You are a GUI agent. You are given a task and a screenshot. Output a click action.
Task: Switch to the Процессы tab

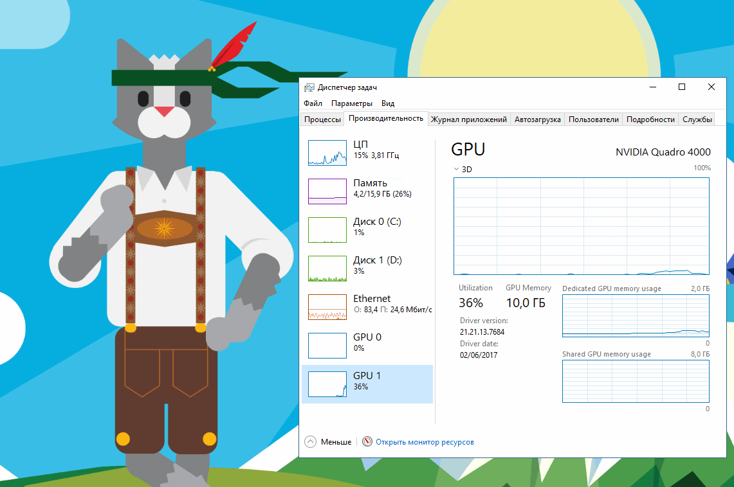322,119
